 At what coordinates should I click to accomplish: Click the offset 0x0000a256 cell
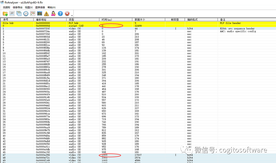43,155
